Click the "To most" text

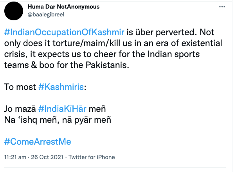pyautogui.click(x=20, y=87)
